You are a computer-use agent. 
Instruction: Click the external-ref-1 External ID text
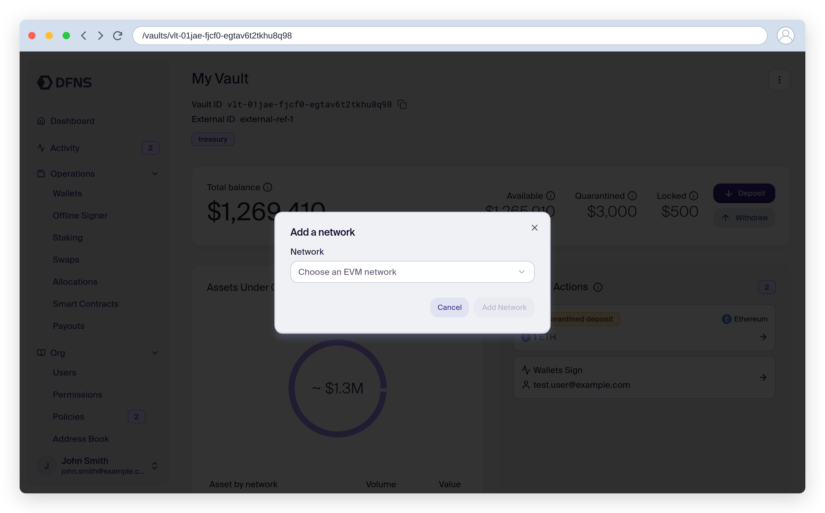pyautogui.click(x=266, y=119)
